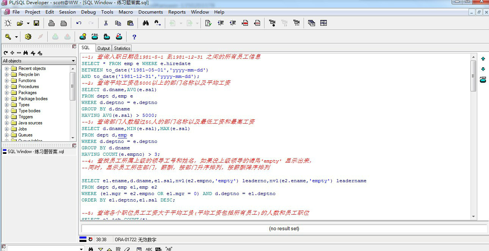The width and height of the screenshot is (489, 251).
Task: Click the Print icon
Action: 52,23
